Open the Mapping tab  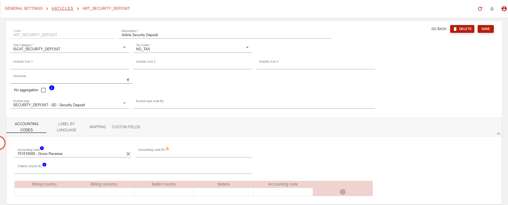(x=98, y=127)
